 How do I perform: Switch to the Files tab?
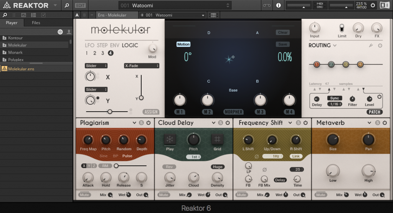point(36,23)
